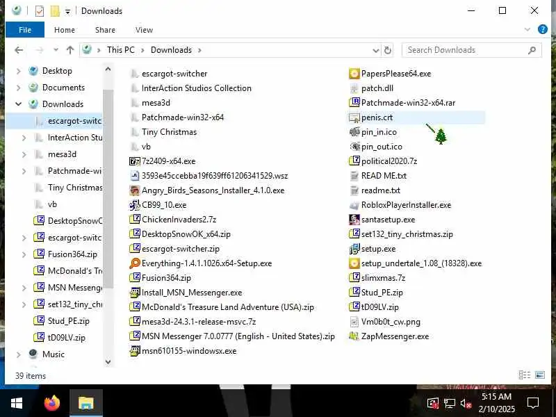Select the Install_MSN_Messenger.exe icon
Image resolution: width=556 pixels, height=417 pixels.
[134, 293]
